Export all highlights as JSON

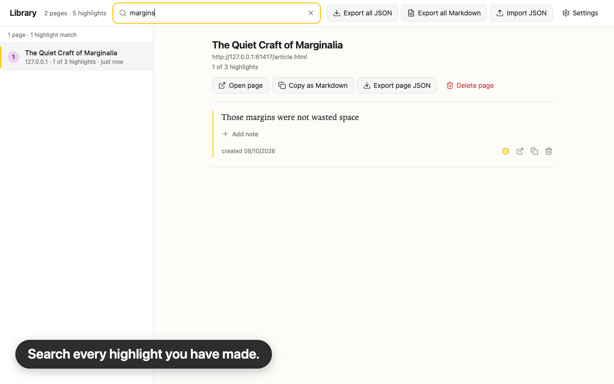362,13
